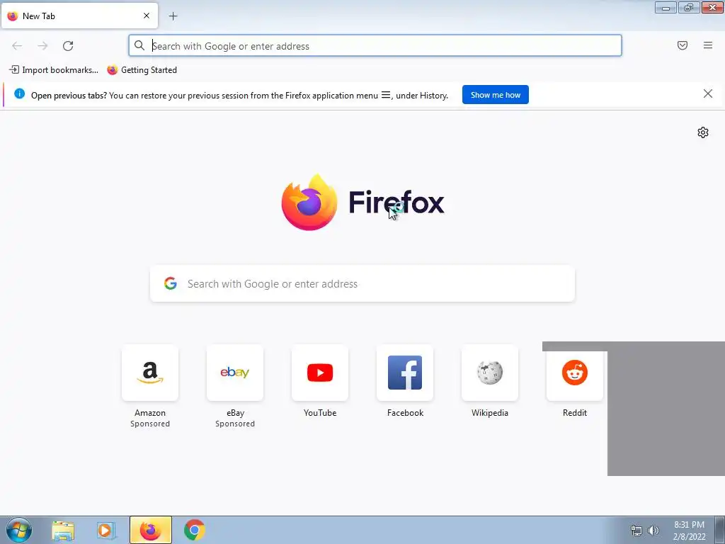Launch Windows Media Player from taskbar
The height and width of the screenshot is (544, 725).
coord(106,530)
